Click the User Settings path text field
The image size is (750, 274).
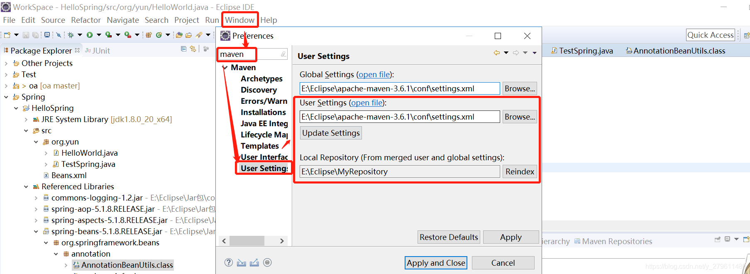[x=400, y=117]
